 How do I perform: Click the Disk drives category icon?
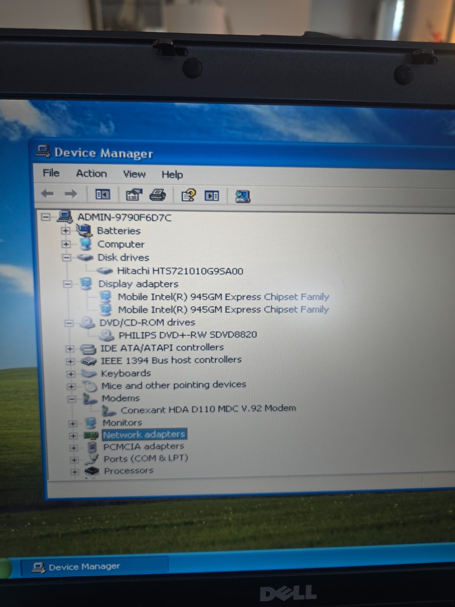[85, 258]
